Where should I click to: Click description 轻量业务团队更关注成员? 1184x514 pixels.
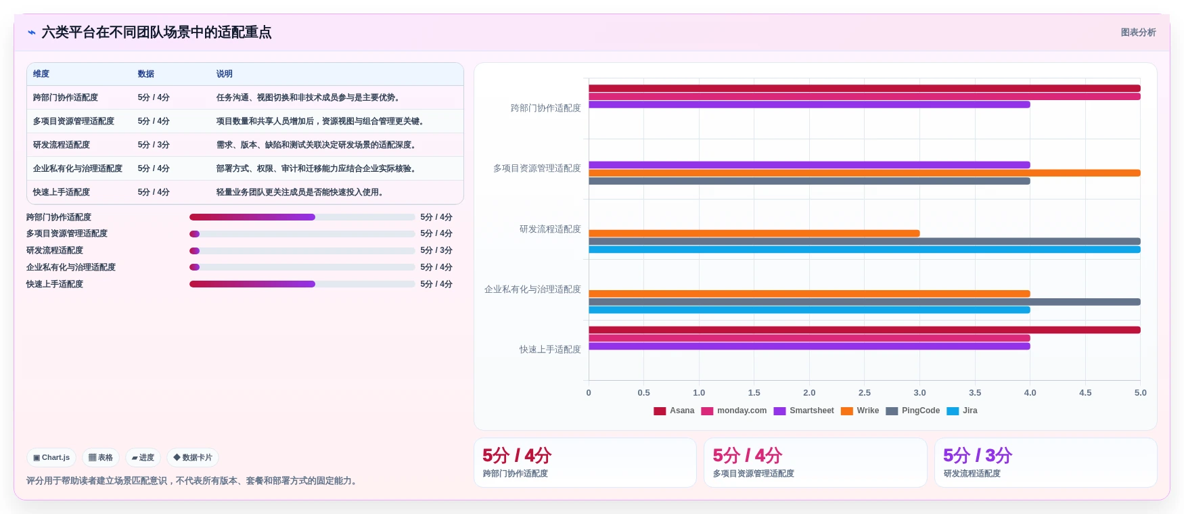[300, 192]
